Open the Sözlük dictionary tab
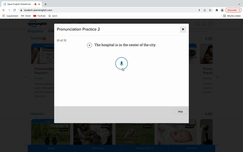 (51, 148)
